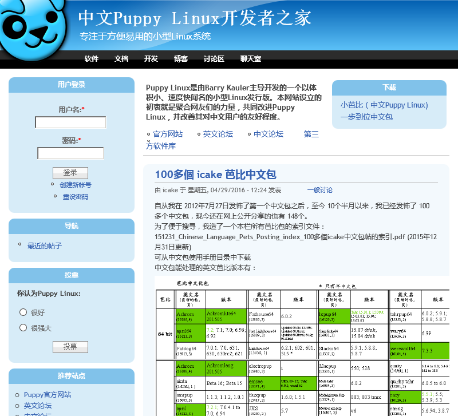Screen dimensions: 458x416
Task: Open the 创建新帐号 link
Action: 76,185
